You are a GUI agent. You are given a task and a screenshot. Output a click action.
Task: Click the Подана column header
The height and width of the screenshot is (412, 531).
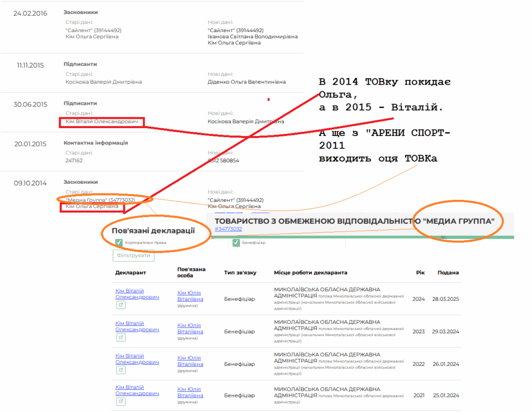pos(448,272)
